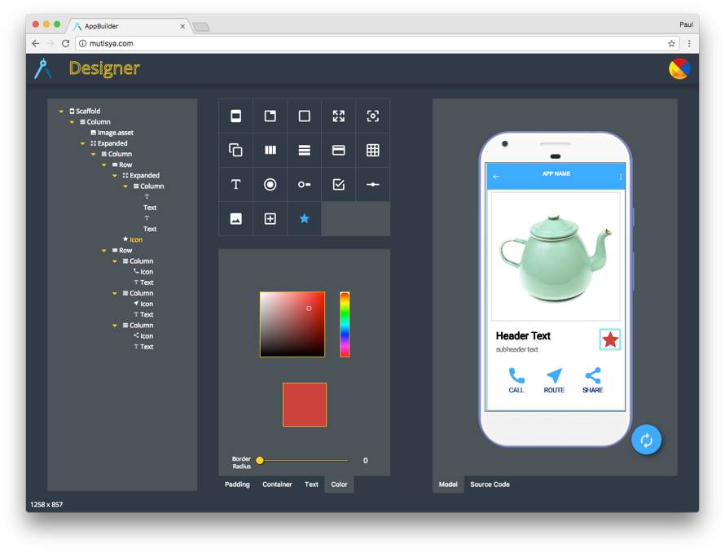Select the blue Star icon widget

304,218
